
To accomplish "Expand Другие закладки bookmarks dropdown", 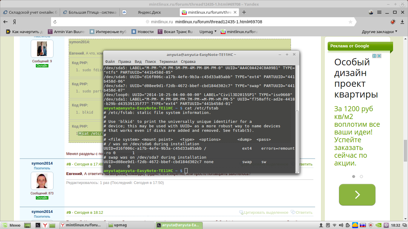I will (x=380, y=32).
